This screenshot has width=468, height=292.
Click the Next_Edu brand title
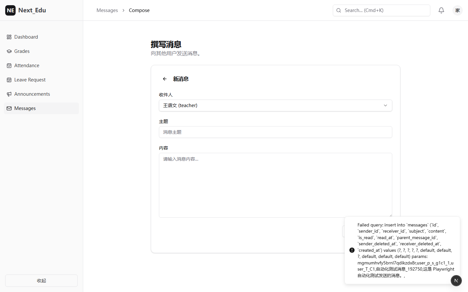click(32, 10)
